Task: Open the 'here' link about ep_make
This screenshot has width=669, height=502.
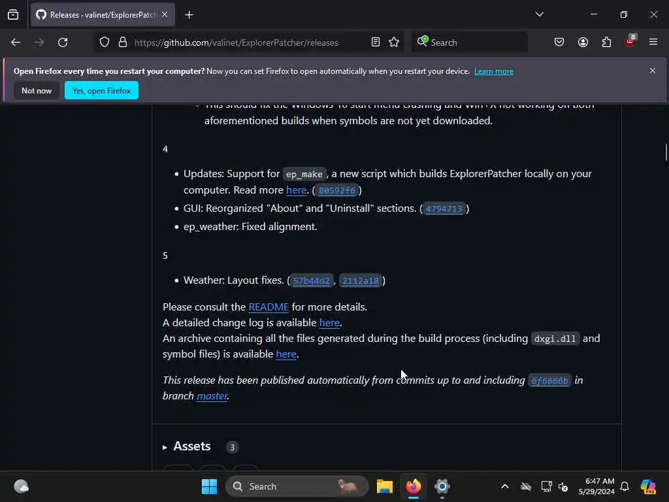Action: (296, 190)
